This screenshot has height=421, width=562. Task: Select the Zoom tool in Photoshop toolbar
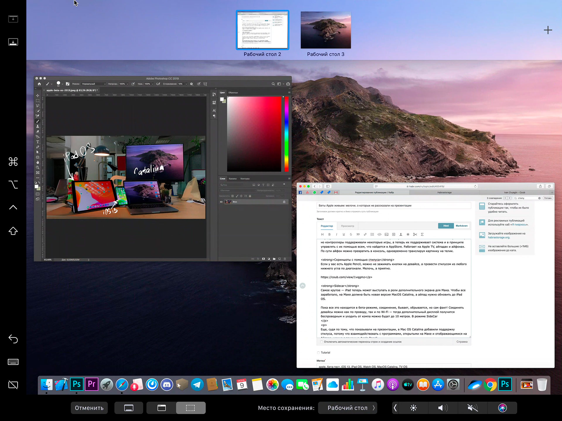click(37, 167)
